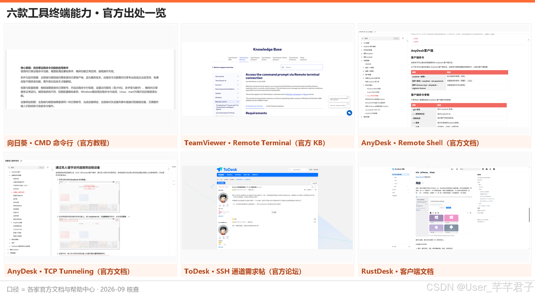Select 'Windows 命令行界面' in AnyDesk sidebar tree

coord(374,89)
